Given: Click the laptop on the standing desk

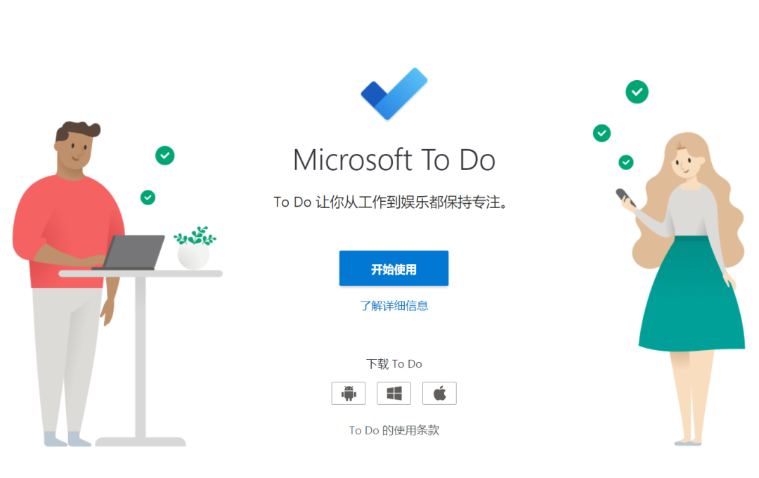Looking at the screenshot, I should tap(130, 252).
